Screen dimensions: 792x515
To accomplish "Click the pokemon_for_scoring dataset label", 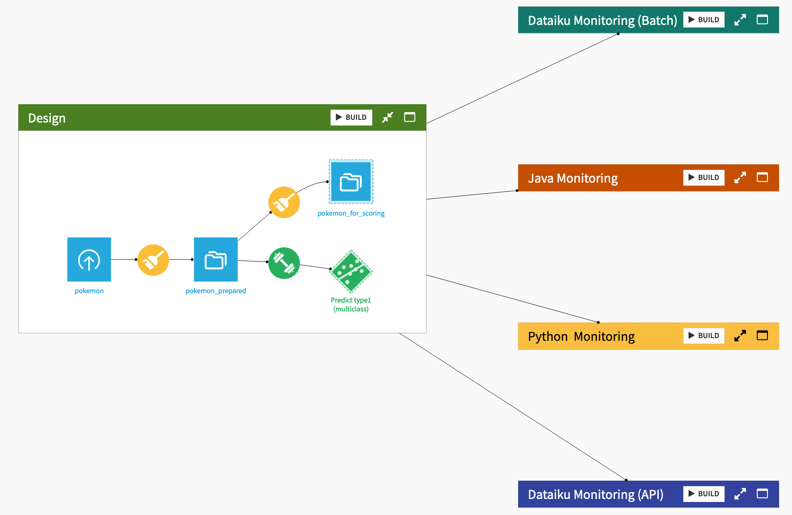I will [351, 213].
